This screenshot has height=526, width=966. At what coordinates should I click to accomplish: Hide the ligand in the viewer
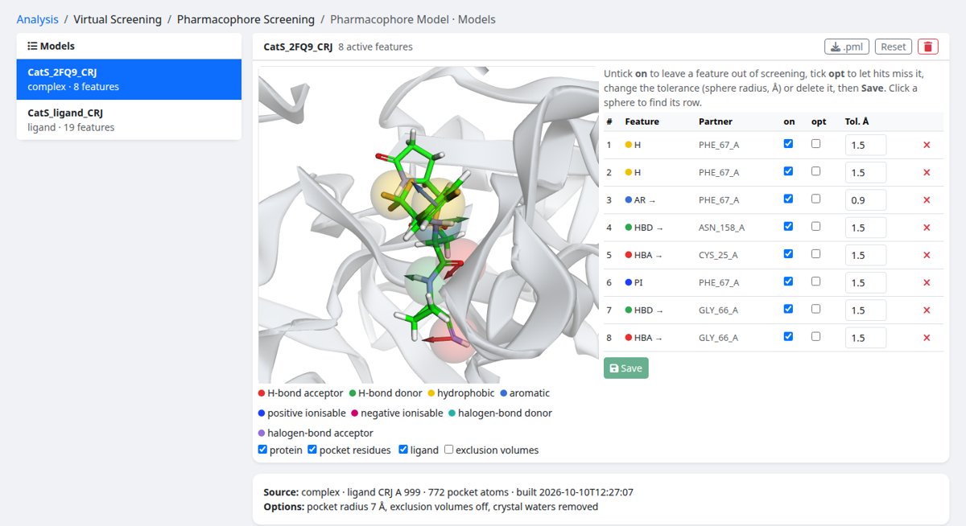point(403,450)
